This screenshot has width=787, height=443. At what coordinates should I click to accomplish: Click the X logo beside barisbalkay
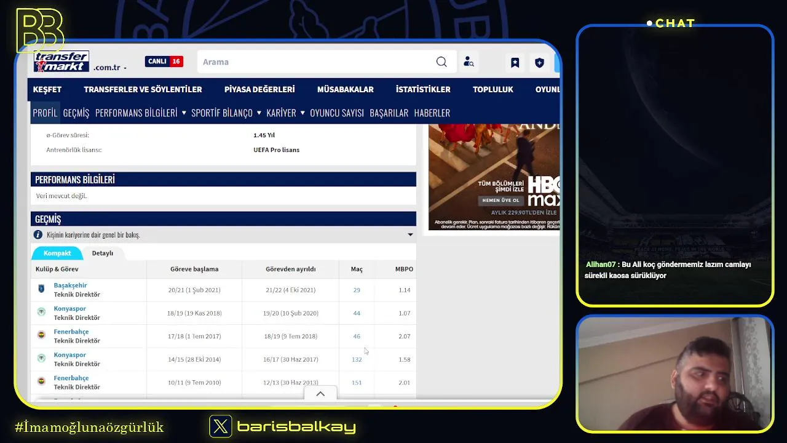[x=221, y=426]
